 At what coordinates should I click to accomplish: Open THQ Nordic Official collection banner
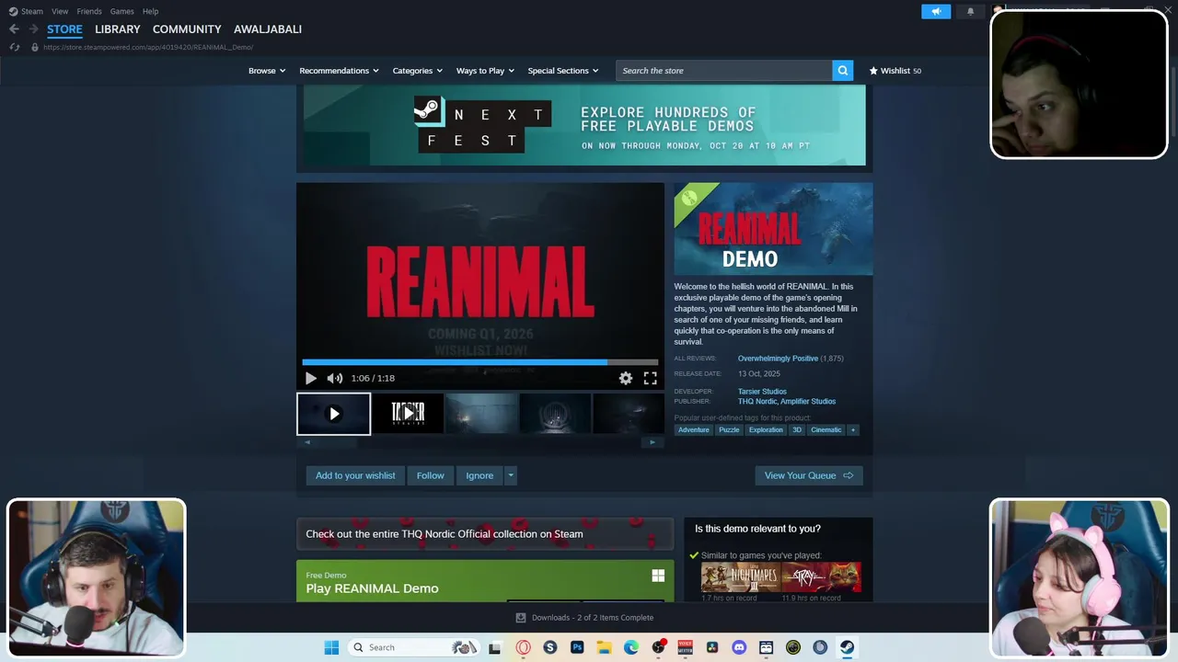[485, 533]
